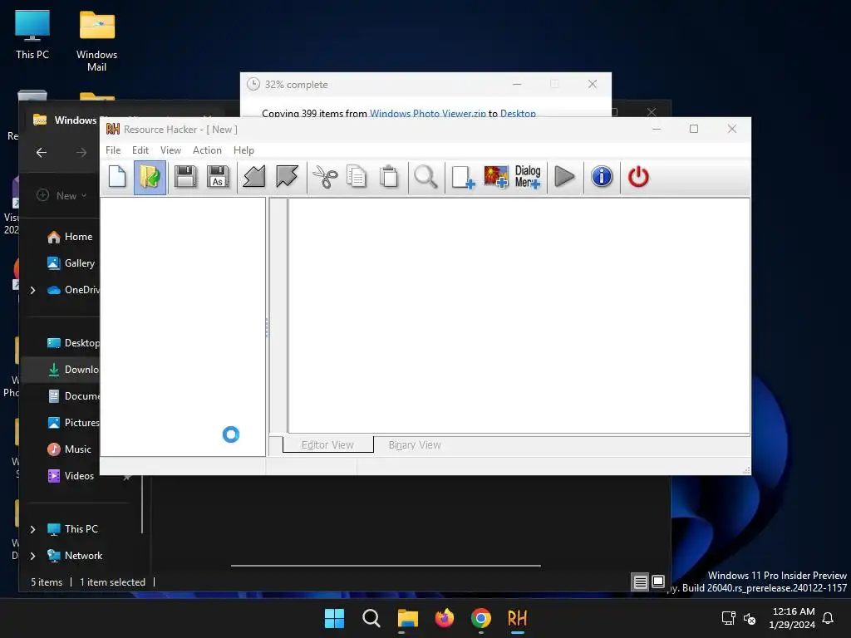
Task: Click the Back arrow in File Explorer
Action: click(42, 153)
